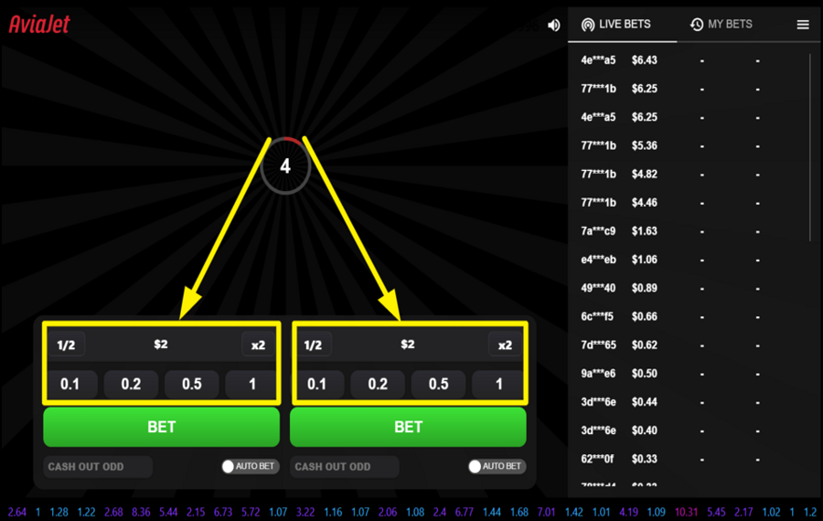Choose 0.1 preset in left bet panel

tap(70, 384)
